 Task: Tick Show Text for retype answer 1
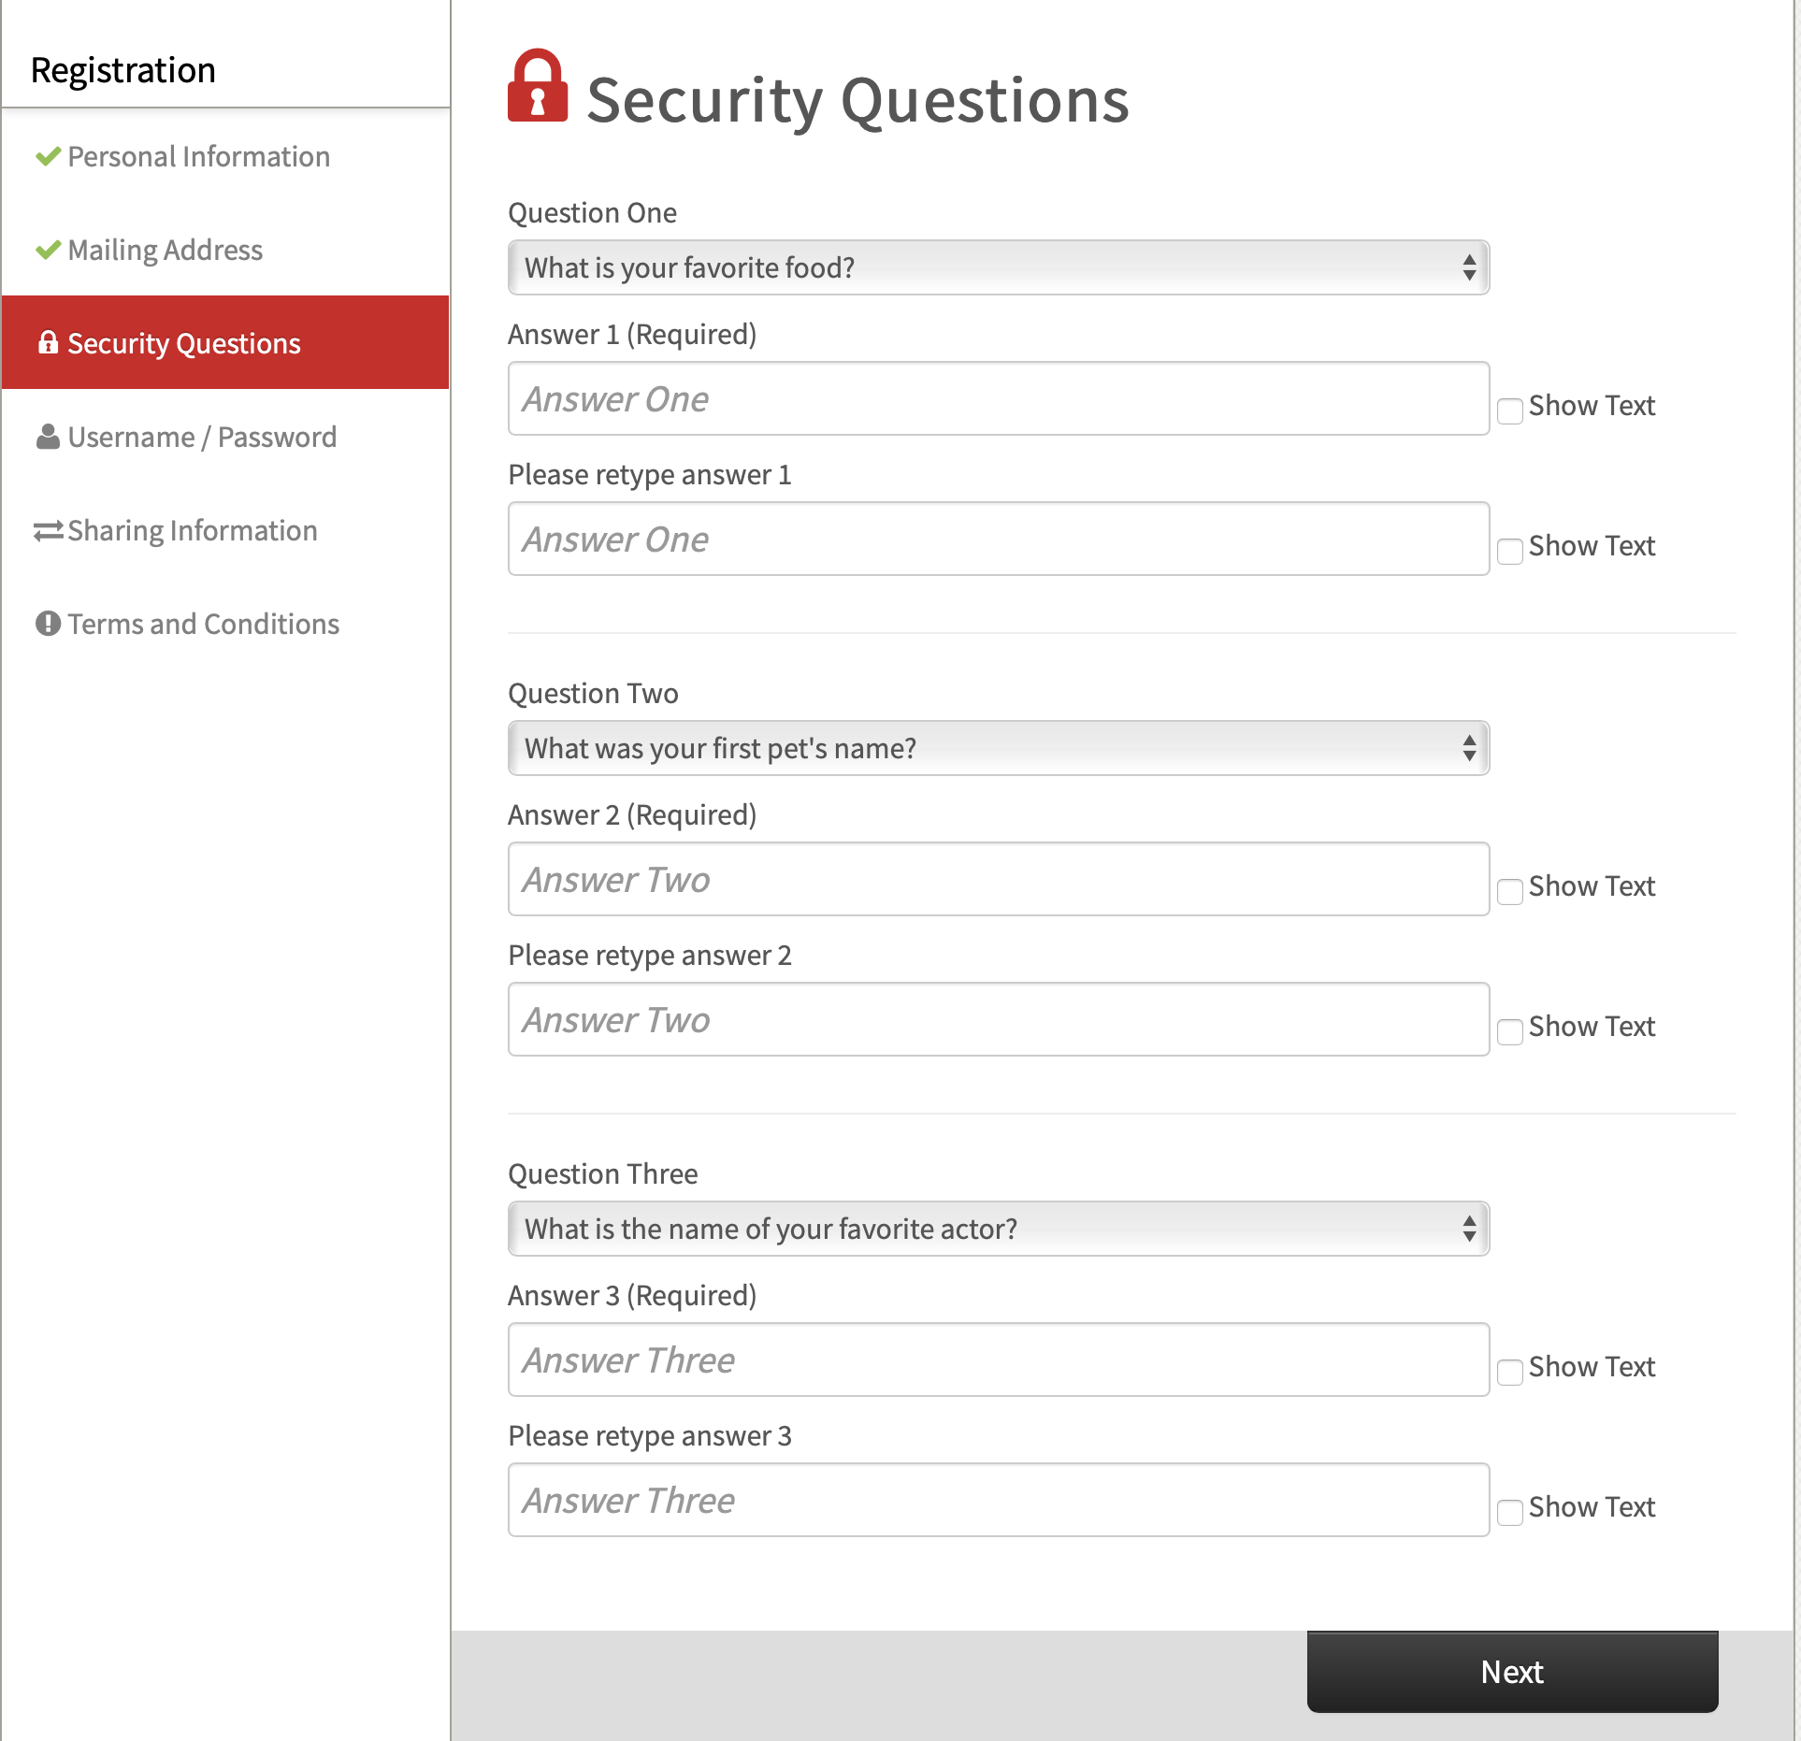coord(1509,551)
